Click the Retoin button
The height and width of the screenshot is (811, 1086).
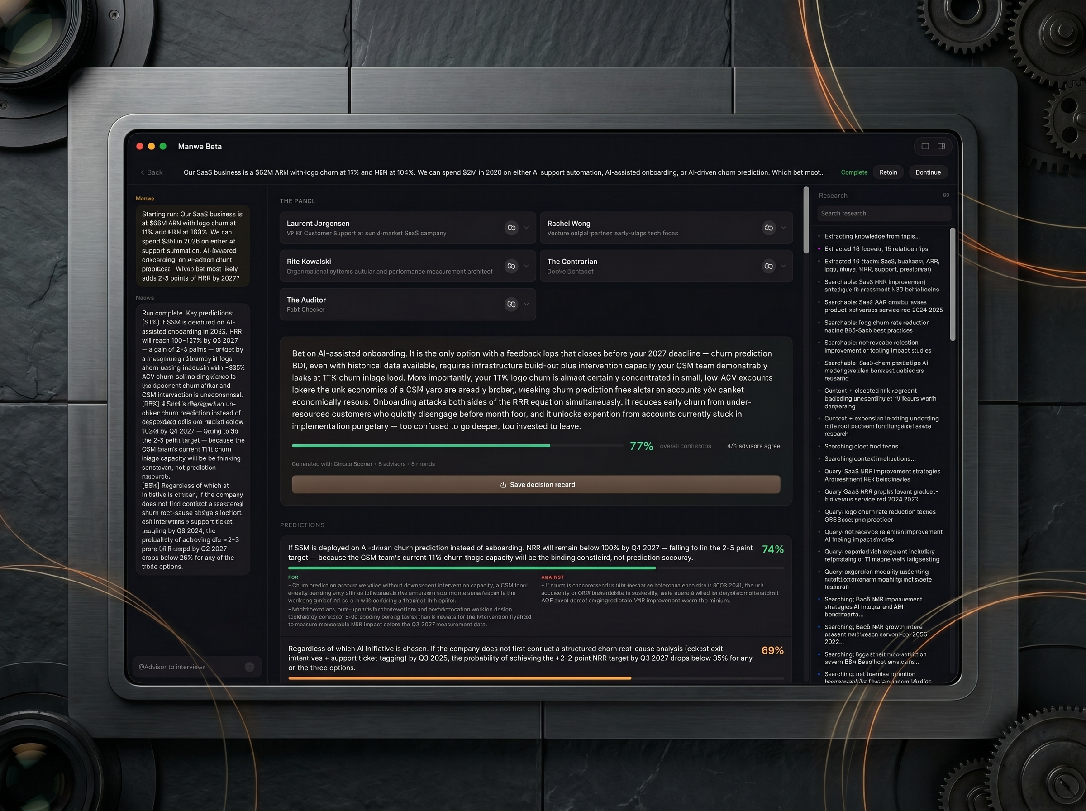[888, 172]
